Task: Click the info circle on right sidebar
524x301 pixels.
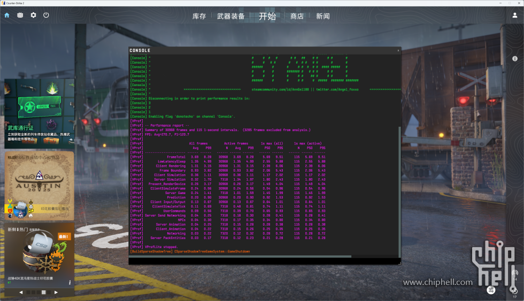Action: 515,58
